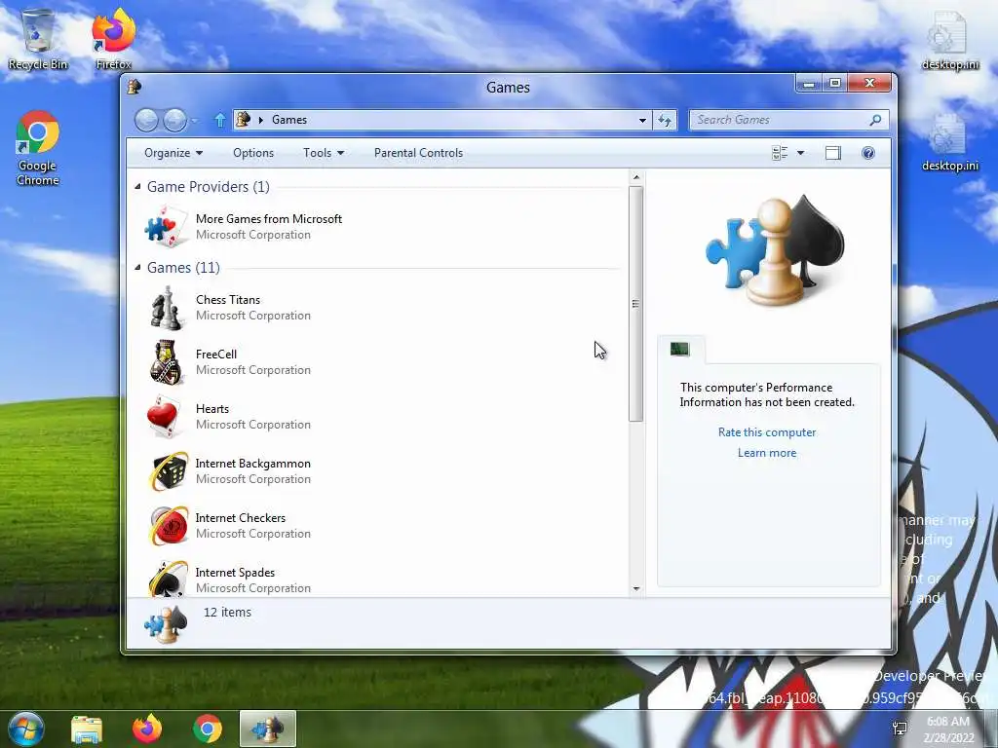Screen dimensions: 998x748
Task: Click the large Games image in preview pane
Action: [x=775, y=249]
